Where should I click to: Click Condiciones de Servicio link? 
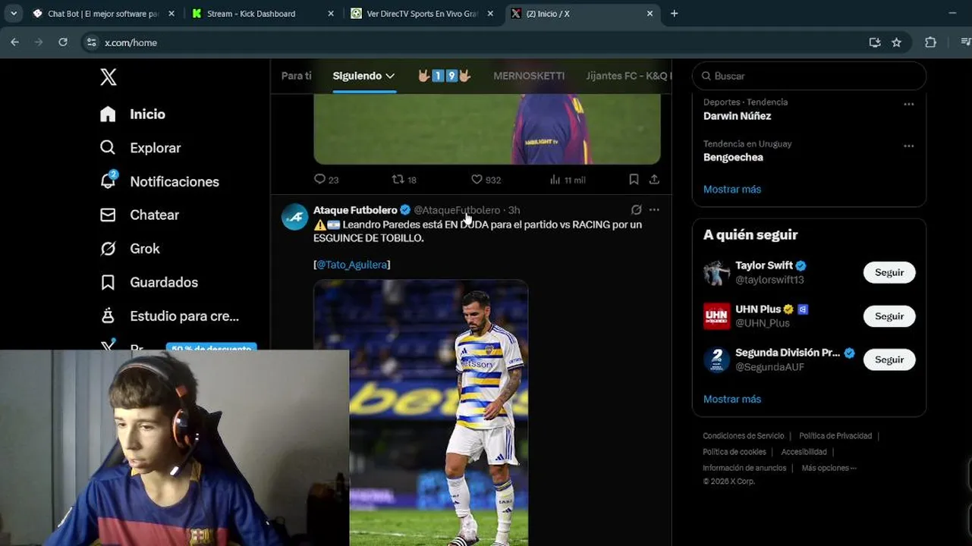click(743, 436)
